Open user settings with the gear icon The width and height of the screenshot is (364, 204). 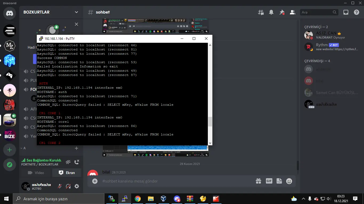(77, 186)
